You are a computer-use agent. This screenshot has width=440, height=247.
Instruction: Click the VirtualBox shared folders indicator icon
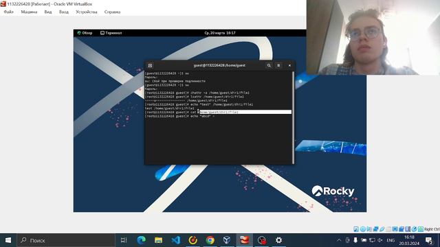coord(388,229)
